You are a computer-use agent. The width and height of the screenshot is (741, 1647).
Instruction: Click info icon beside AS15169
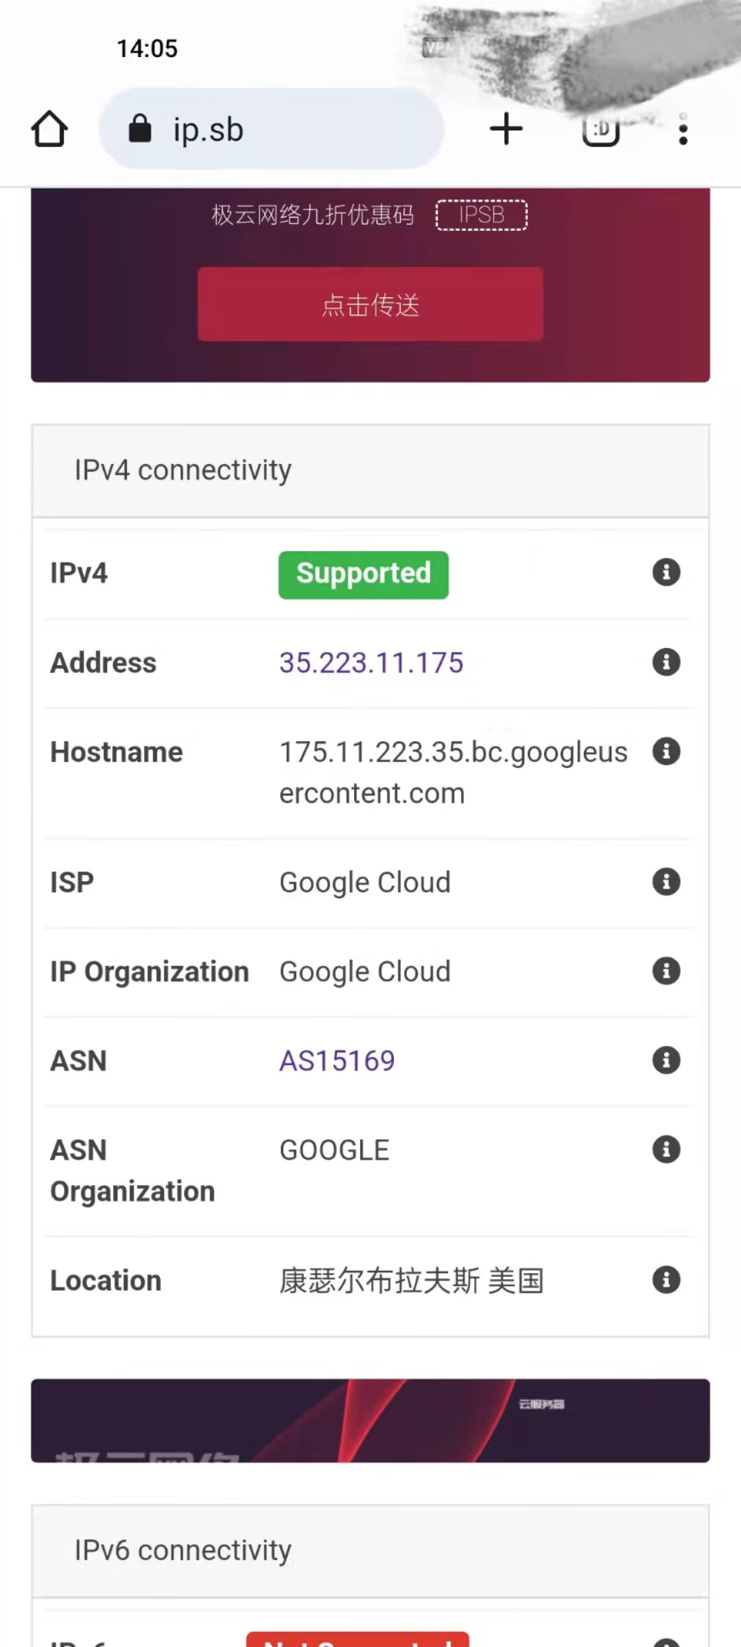click(666, 1060)
